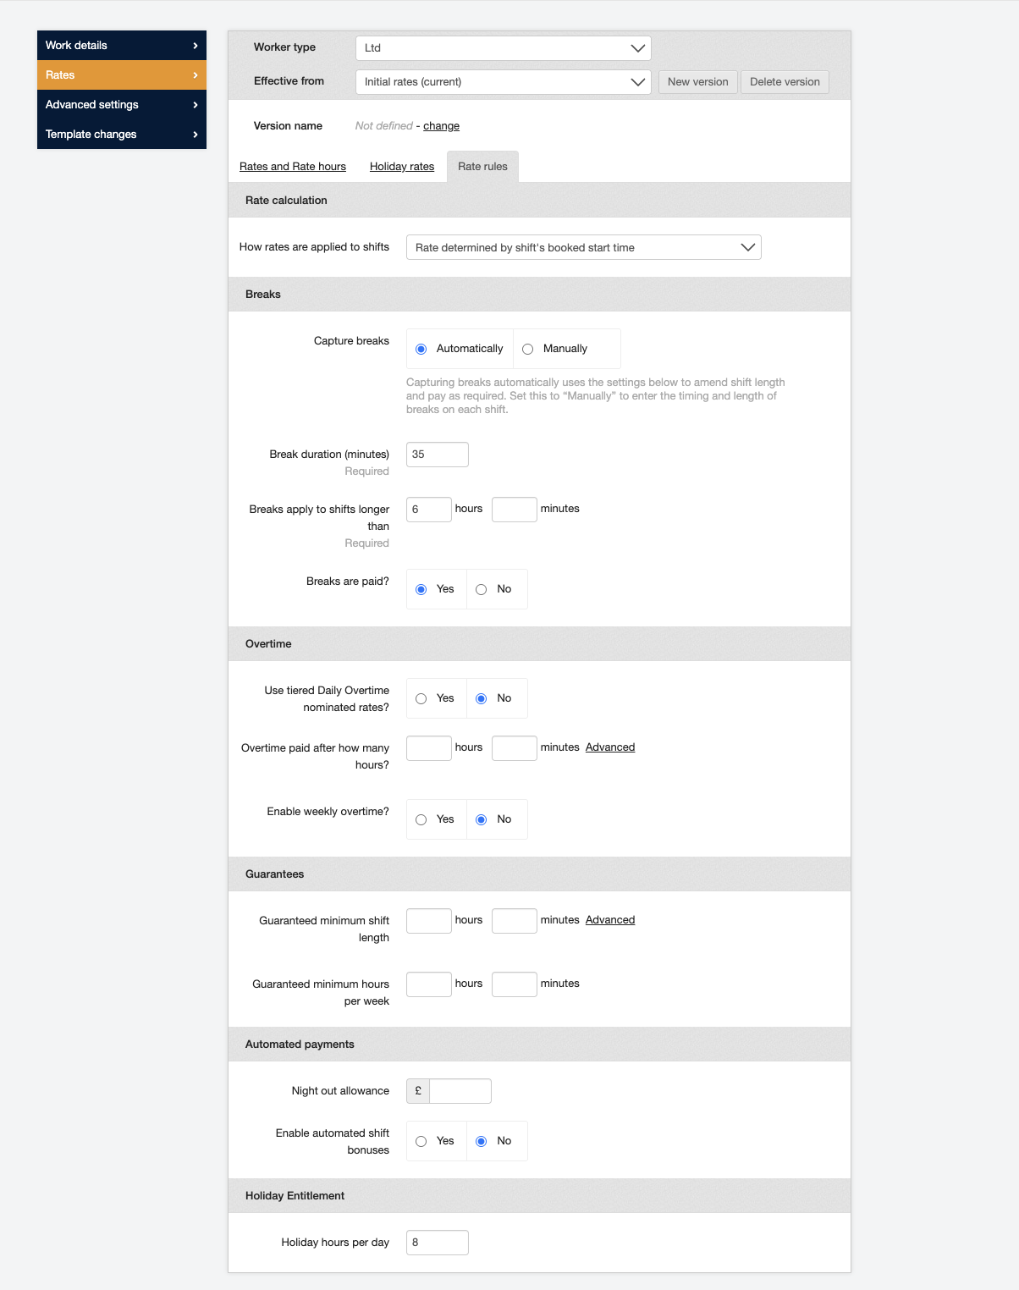Switch to the Holiday rates tab
Image resolution: width=1019 pixels, height=1290 pixels.
tap(402, 167)
